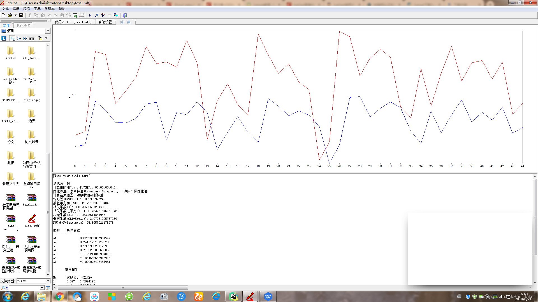Click the exit door toolbar icon
Screen dimensions: 538x302
pos(125,15)
